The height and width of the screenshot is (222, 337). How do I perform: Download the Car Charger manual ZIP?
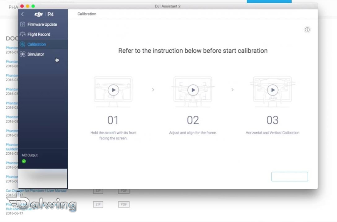[x=98, y=191]
